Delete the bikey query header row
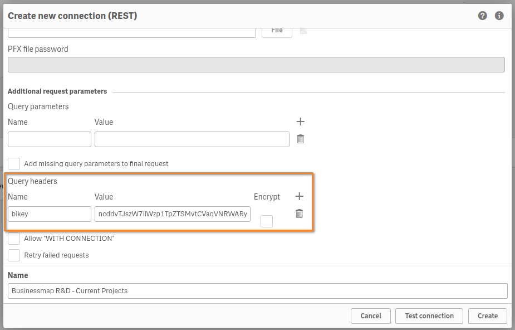 pos(299,213)
